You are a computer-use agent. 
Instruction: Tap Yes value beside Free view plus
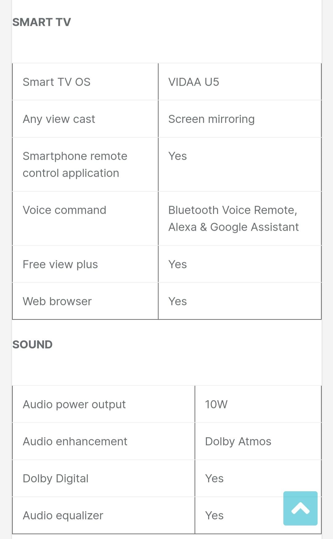coord(178,264)
